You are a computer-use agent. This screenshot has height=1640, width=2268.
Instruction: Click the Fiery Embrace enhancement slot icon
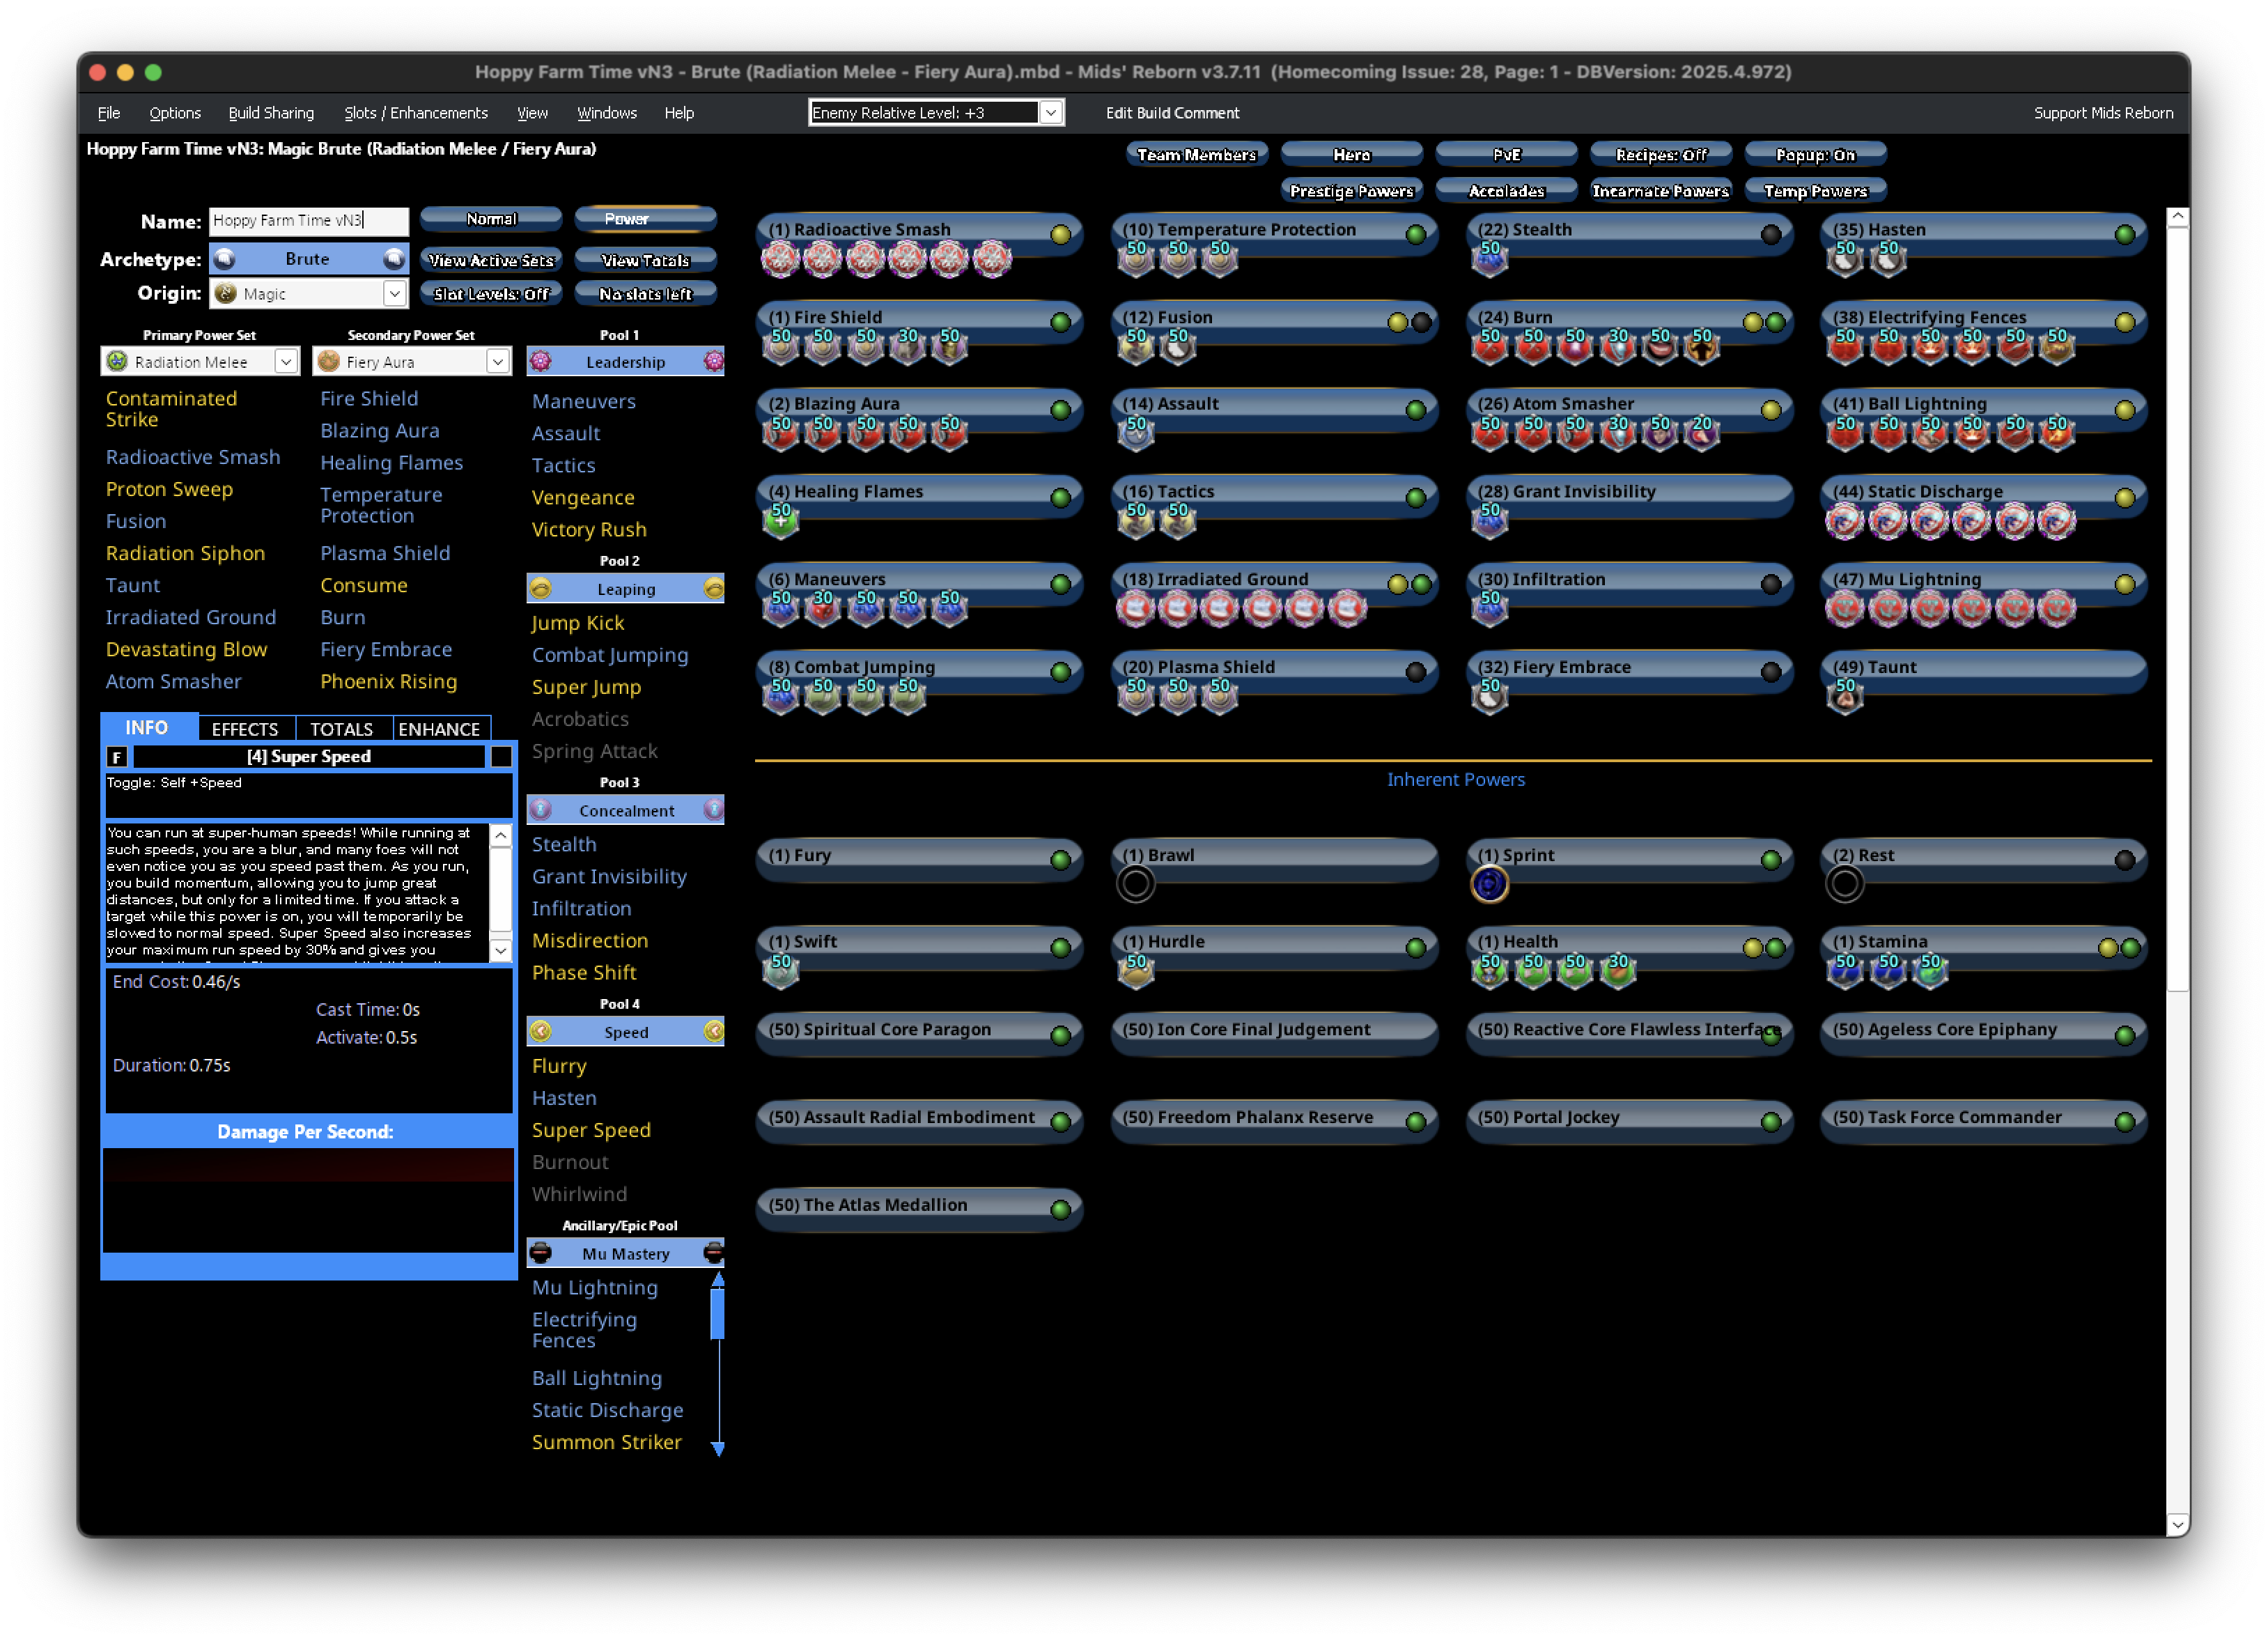point(1489,696)
